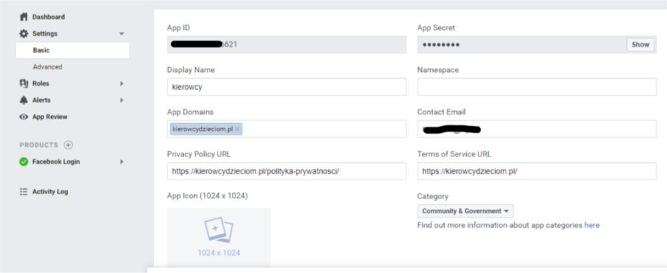
Task: Open Community & Government category dropdown
Action: click(x=466, y=211)
